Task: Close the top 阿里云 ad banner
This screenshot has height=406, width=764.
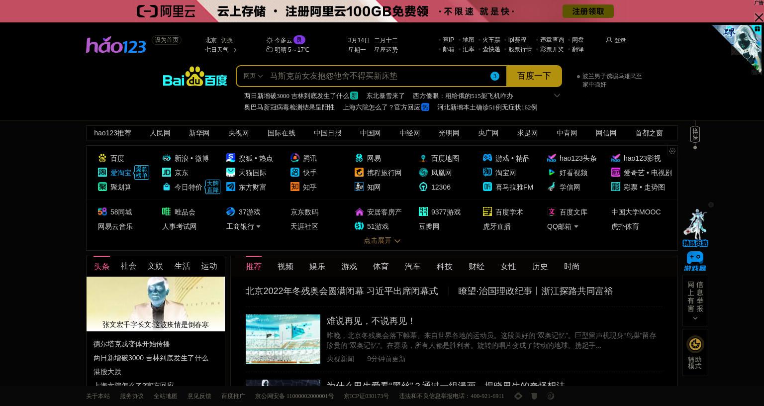Action: [759, 18]
